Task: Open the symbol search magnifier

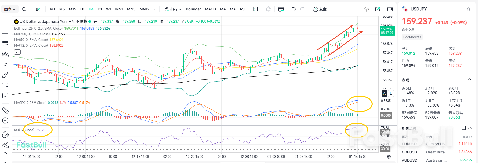Action: pyautogui.click(x=24, y=9)
